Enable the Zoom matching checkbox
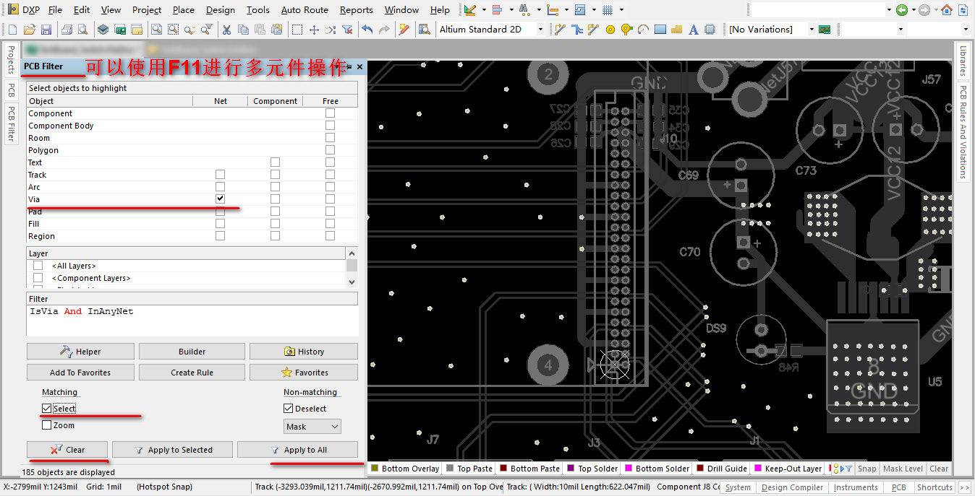The image size is (975, 496). 47,425
